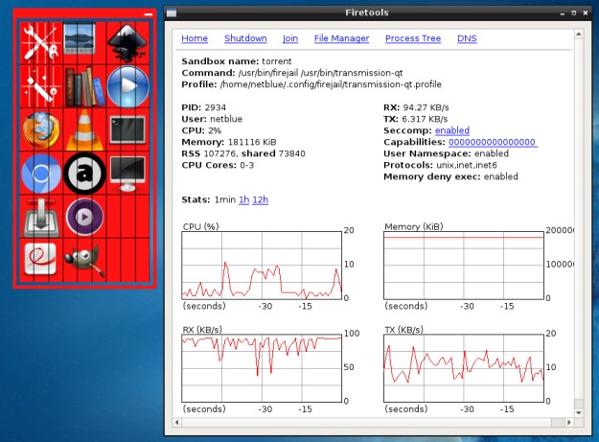599x442 pixels.
Task: Open the terminal icon in launcher
Action: [x=127, y=129]
